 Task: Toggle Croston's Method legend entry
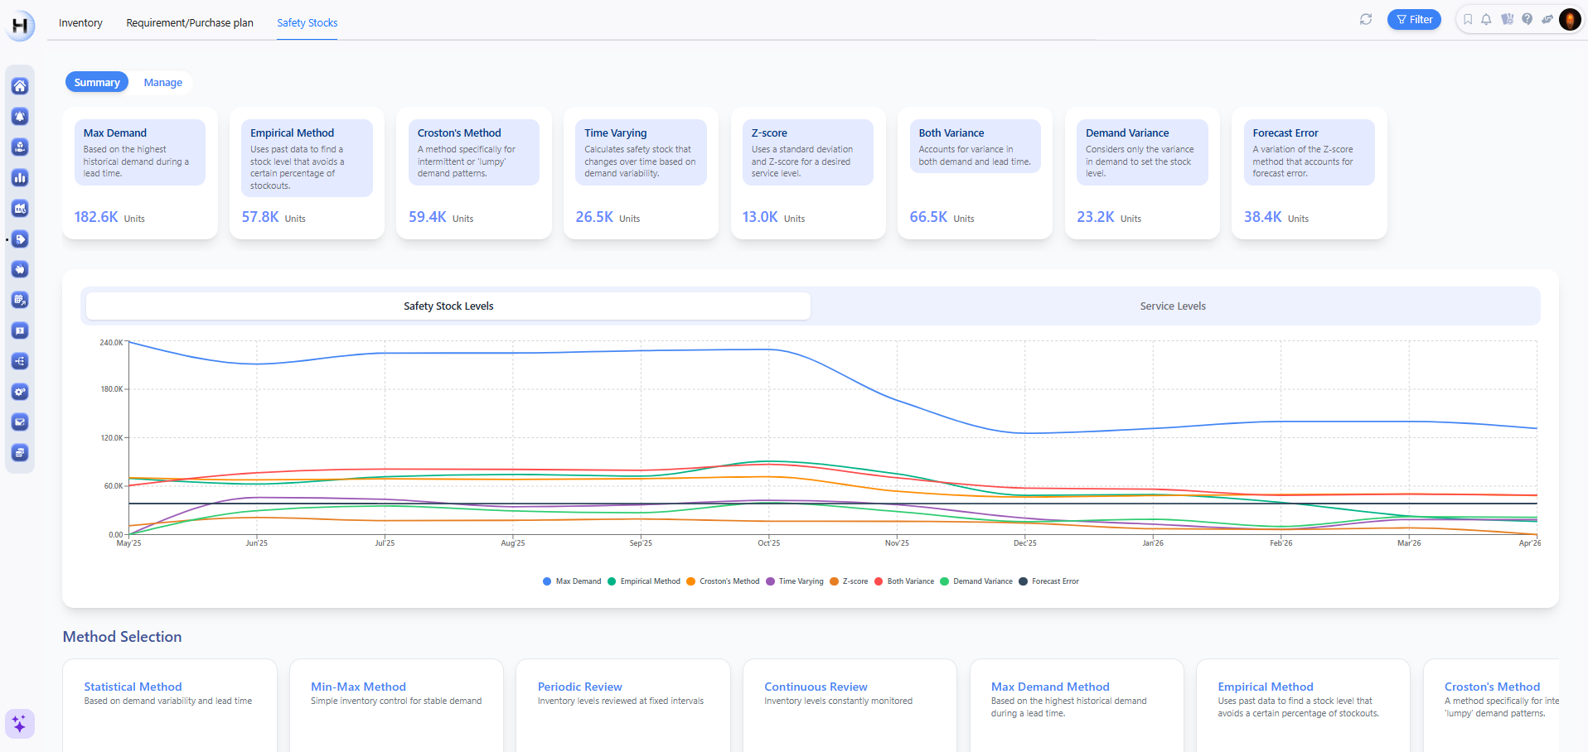click(723, 581)
